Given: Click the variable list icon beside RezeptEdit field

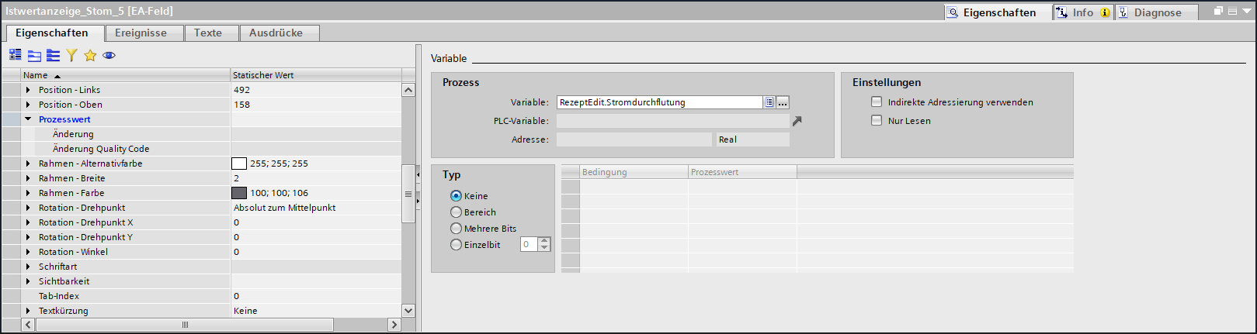Looking at the screenshot, I should click(769, 102).
